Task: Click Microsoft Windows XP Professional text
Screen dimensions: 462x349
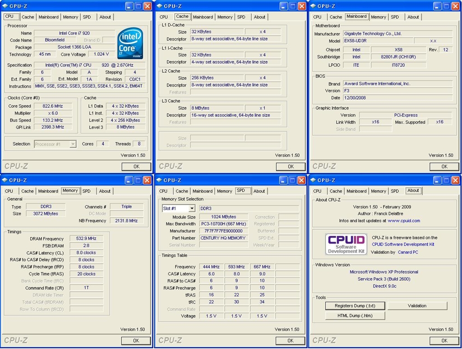Action: pos(384,272)
